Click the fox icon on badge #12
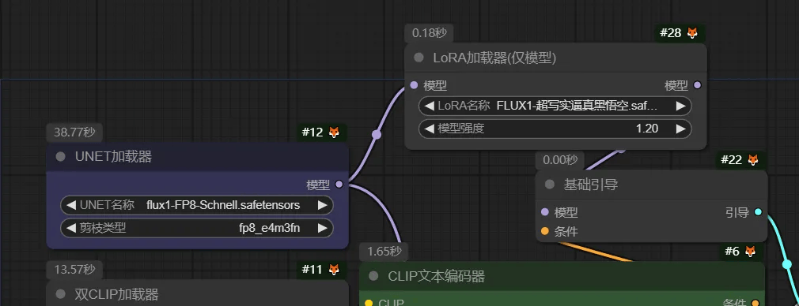 click(334, 132)
